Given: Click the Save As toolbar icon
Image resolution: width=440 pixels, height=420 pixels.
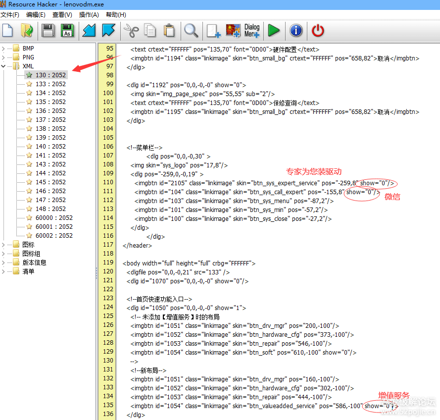Looking at the screenshot, I should [x=67, y=31].
